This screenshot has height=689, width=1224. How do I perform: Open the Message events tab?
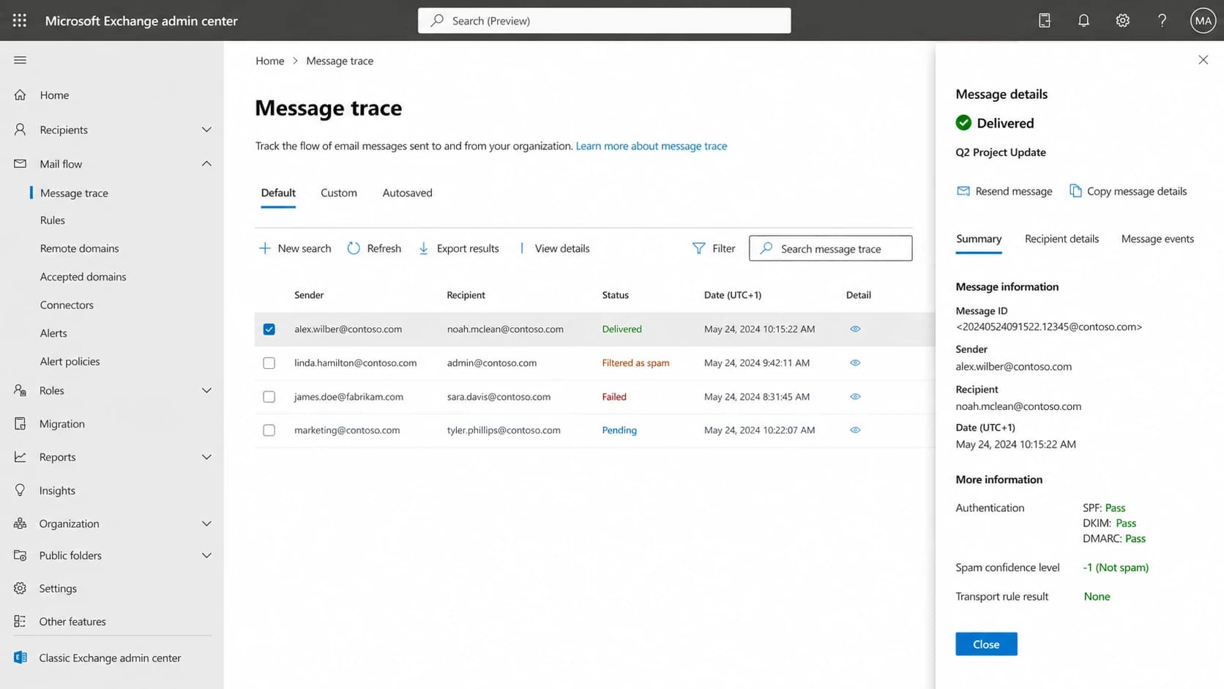(x=1157, y=239)
